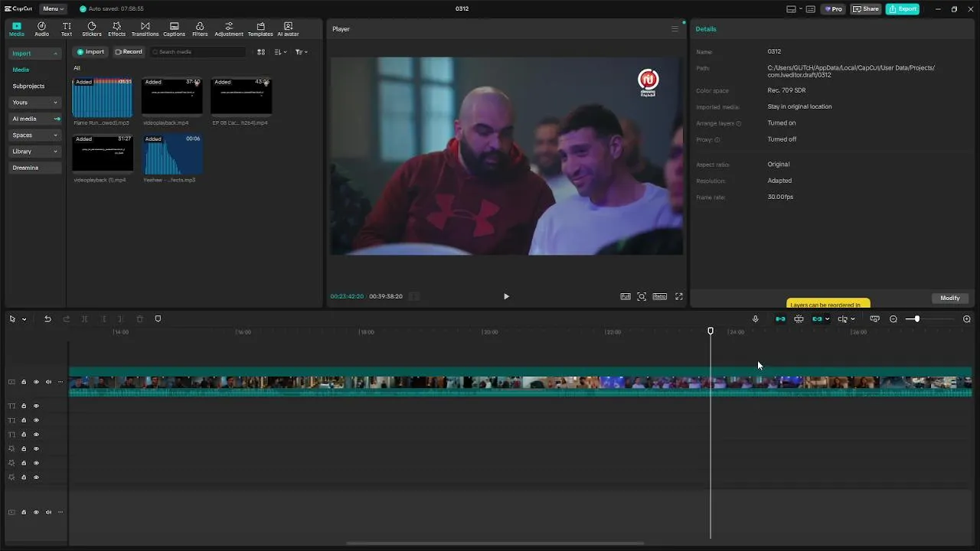Open the media filter dropdown

[x=302, y=52]
